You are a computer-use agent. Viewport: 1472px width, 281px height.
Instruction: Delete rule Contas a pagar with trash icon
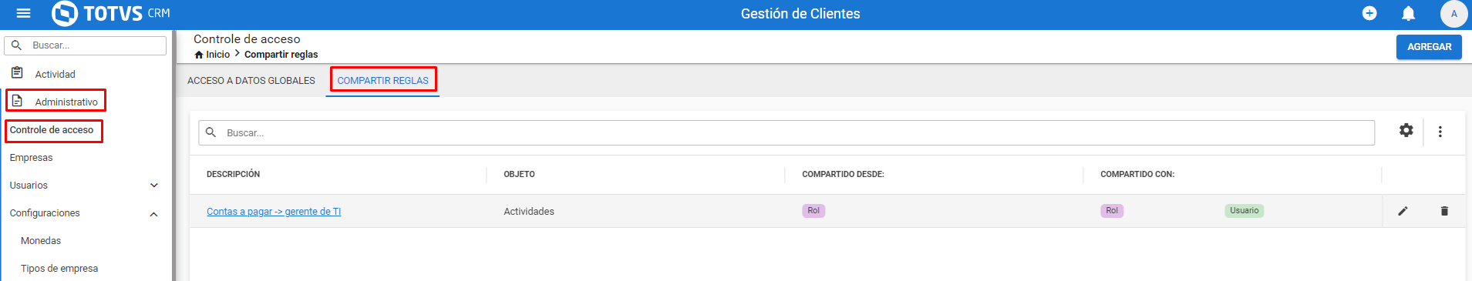1444,211
